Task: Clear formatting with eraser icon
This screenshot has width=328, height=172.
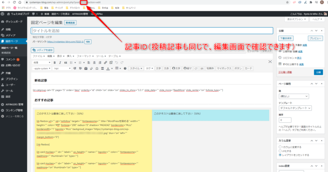Action: (x=91, y=68)
